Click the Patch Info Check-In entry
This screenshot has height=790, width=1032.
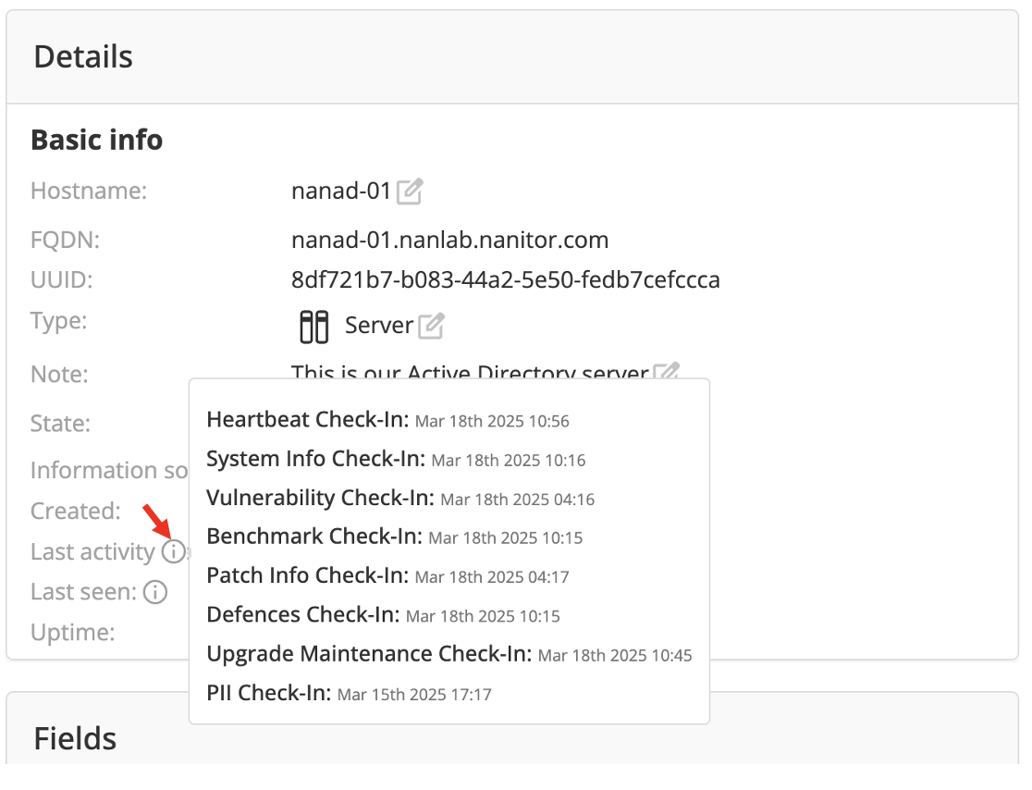point(387,575)
